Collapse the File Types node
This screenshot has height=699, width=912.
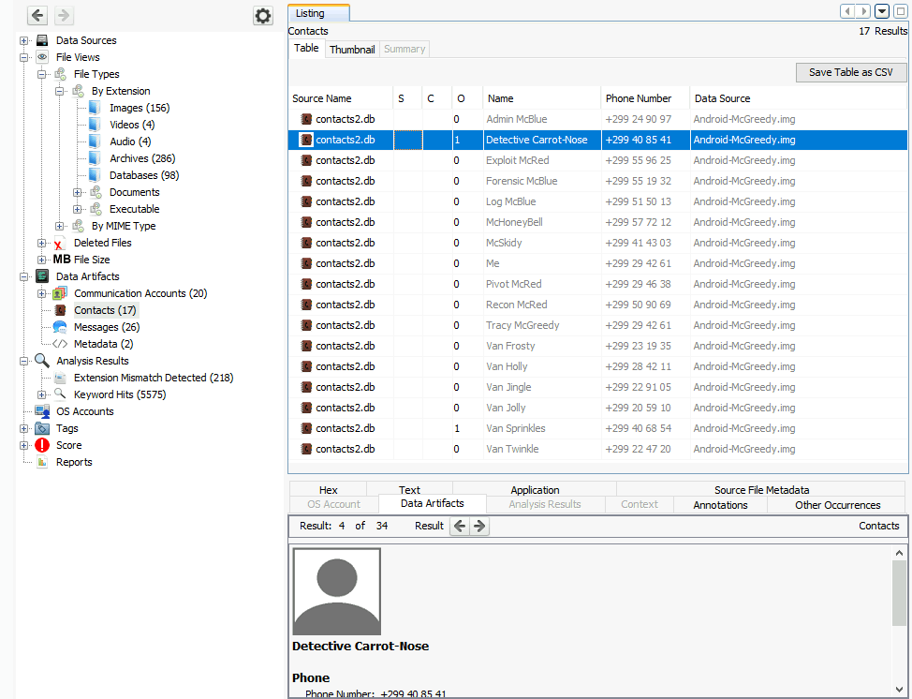pos(41,75)
